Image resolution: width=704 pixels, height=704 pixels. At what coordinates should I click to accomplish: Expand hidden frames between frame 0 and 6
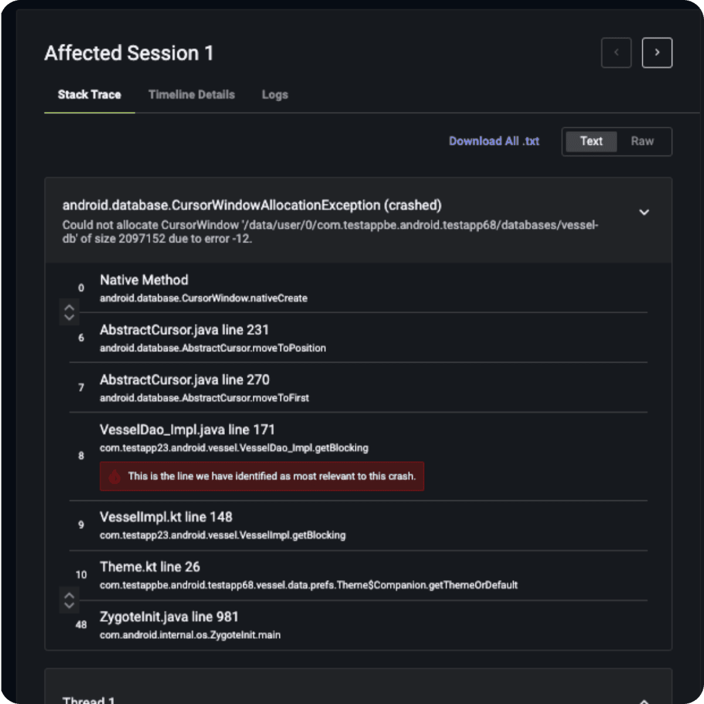(69, 312)
